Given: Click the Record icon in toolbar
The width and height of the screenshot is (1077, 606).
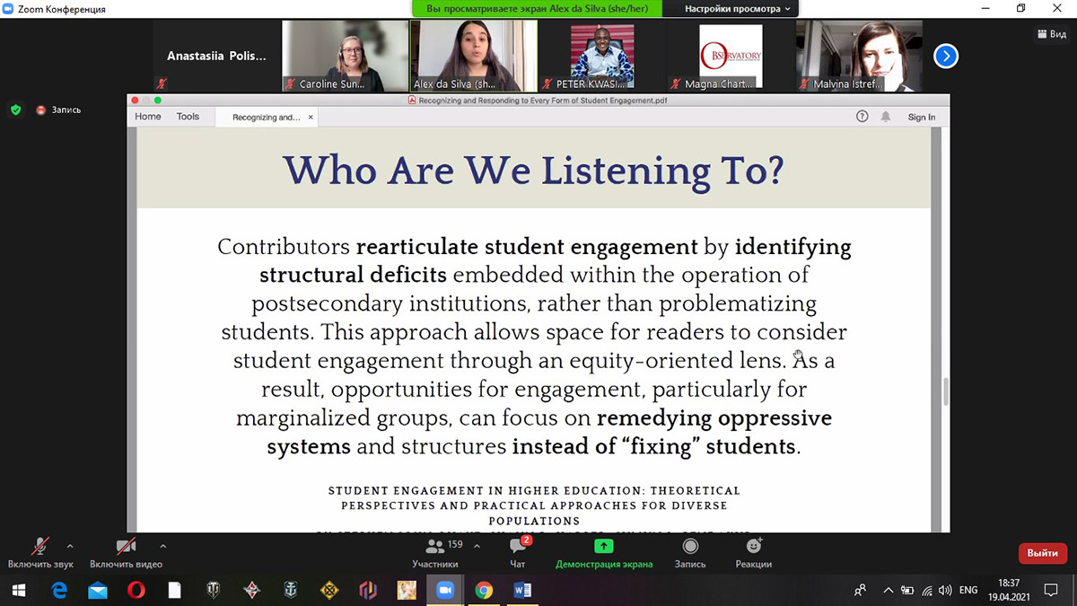Looking at the screenshot, I should click(690, 546).
